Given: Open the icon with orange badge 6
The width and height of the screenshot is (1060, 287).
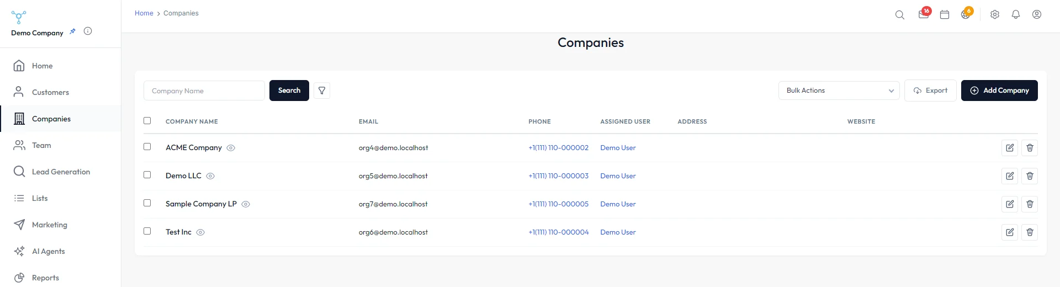Looking at the screenshot, I should 966,14.
